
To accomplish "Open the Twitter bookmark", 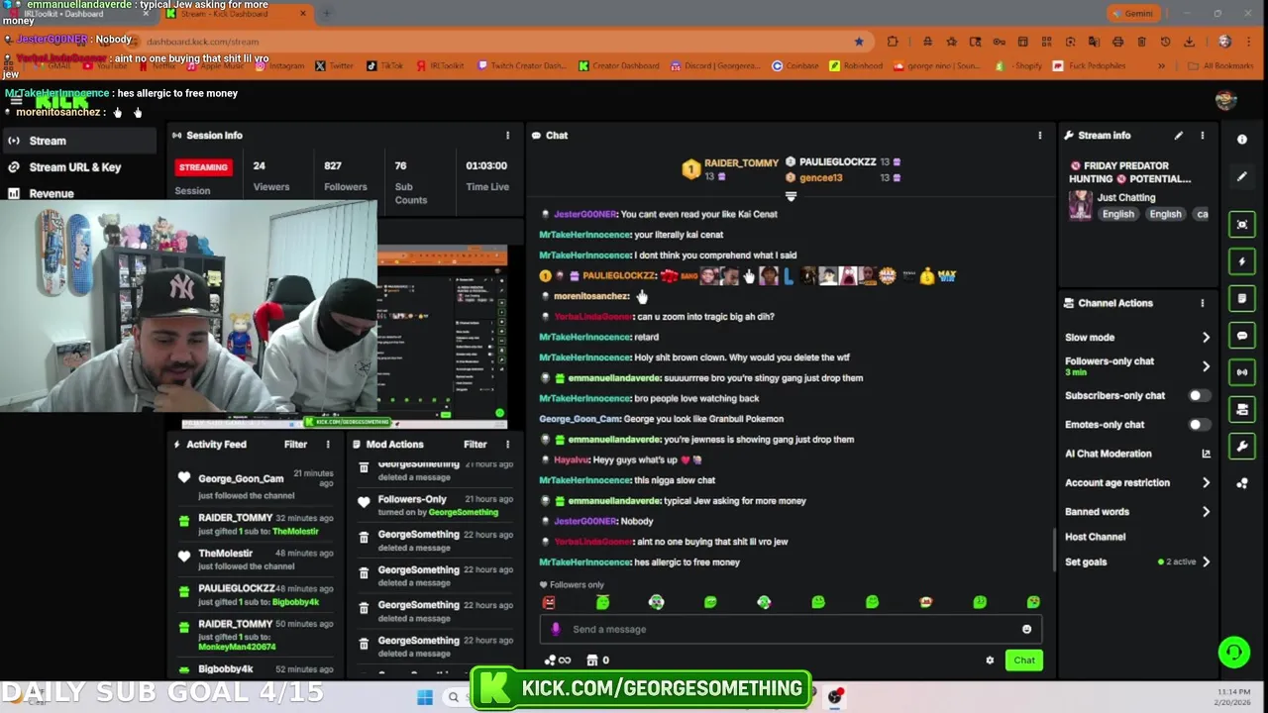I will pyautogui.click(x=334, y=66).
